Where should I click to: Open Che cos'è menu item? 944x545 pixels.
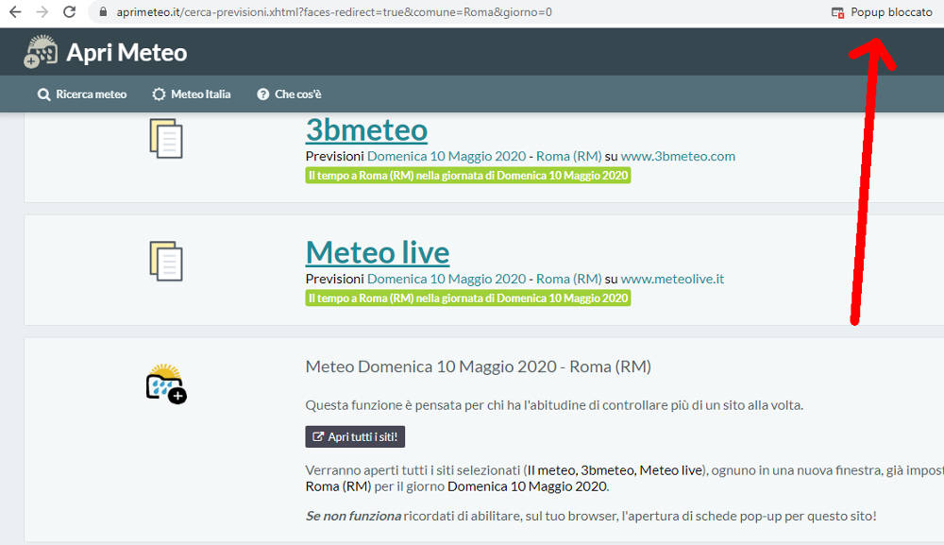tap(289, 94)
